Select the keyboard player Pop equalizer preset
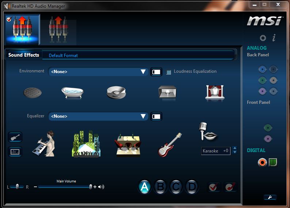290x208 pixels. coord(45,144)
